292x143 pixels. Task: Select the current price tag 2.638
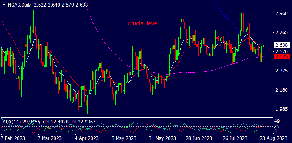coord(282,45)
